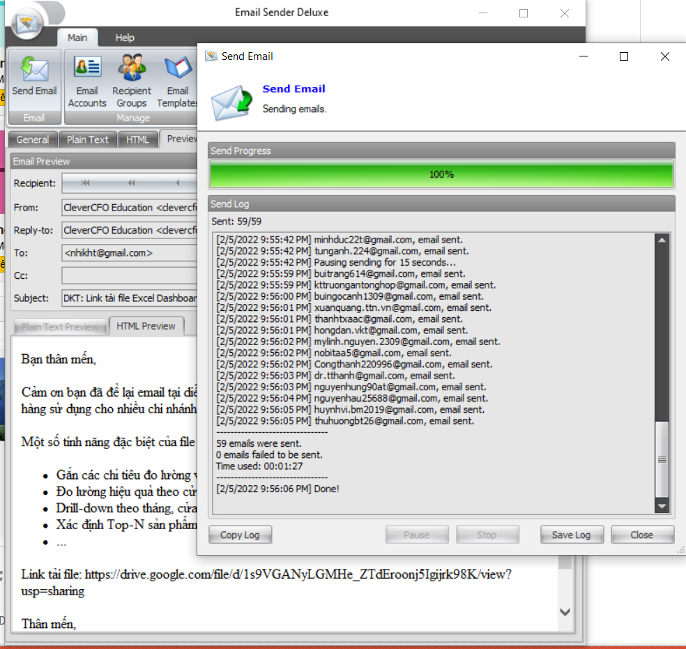Open the HTML editor tab
686x649 pixels.
(x=137, y=139)
